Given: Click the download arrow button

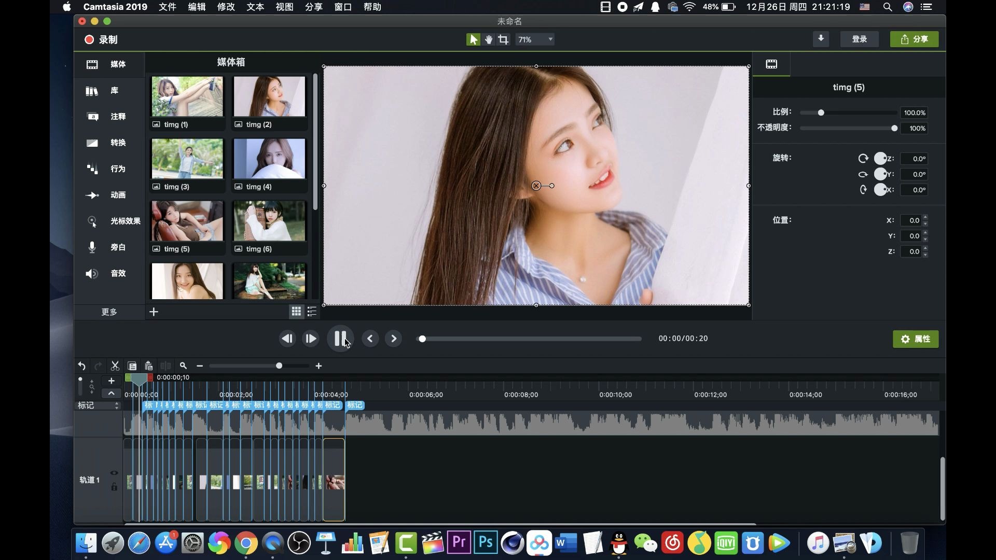Looking at the screenshot, I should point(821,39).
